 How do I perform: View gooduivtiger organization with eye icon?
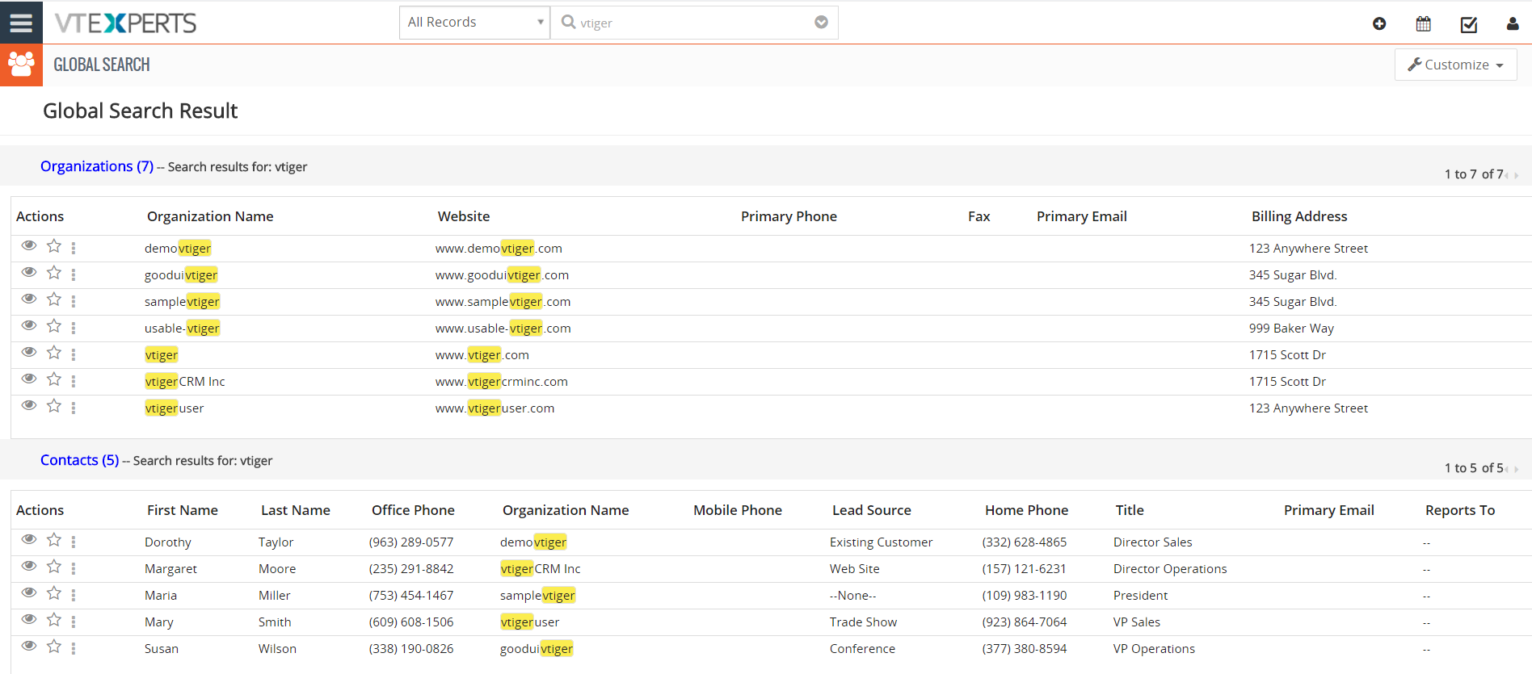[x=29, y=272]
